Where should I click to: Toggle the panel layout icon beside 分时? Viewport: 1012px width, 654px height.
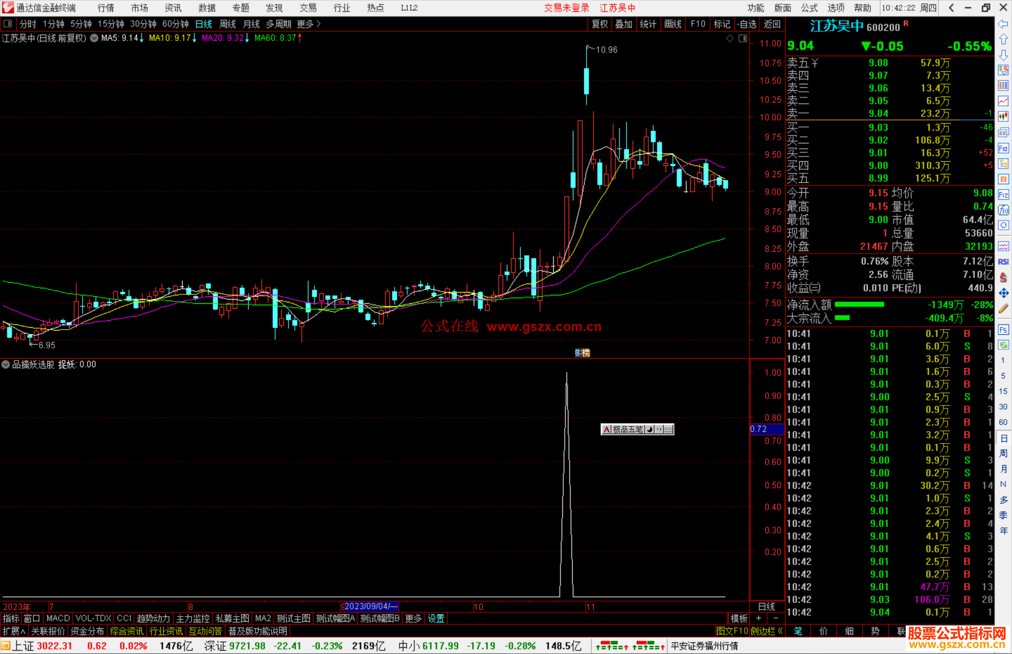coord(8,23)
